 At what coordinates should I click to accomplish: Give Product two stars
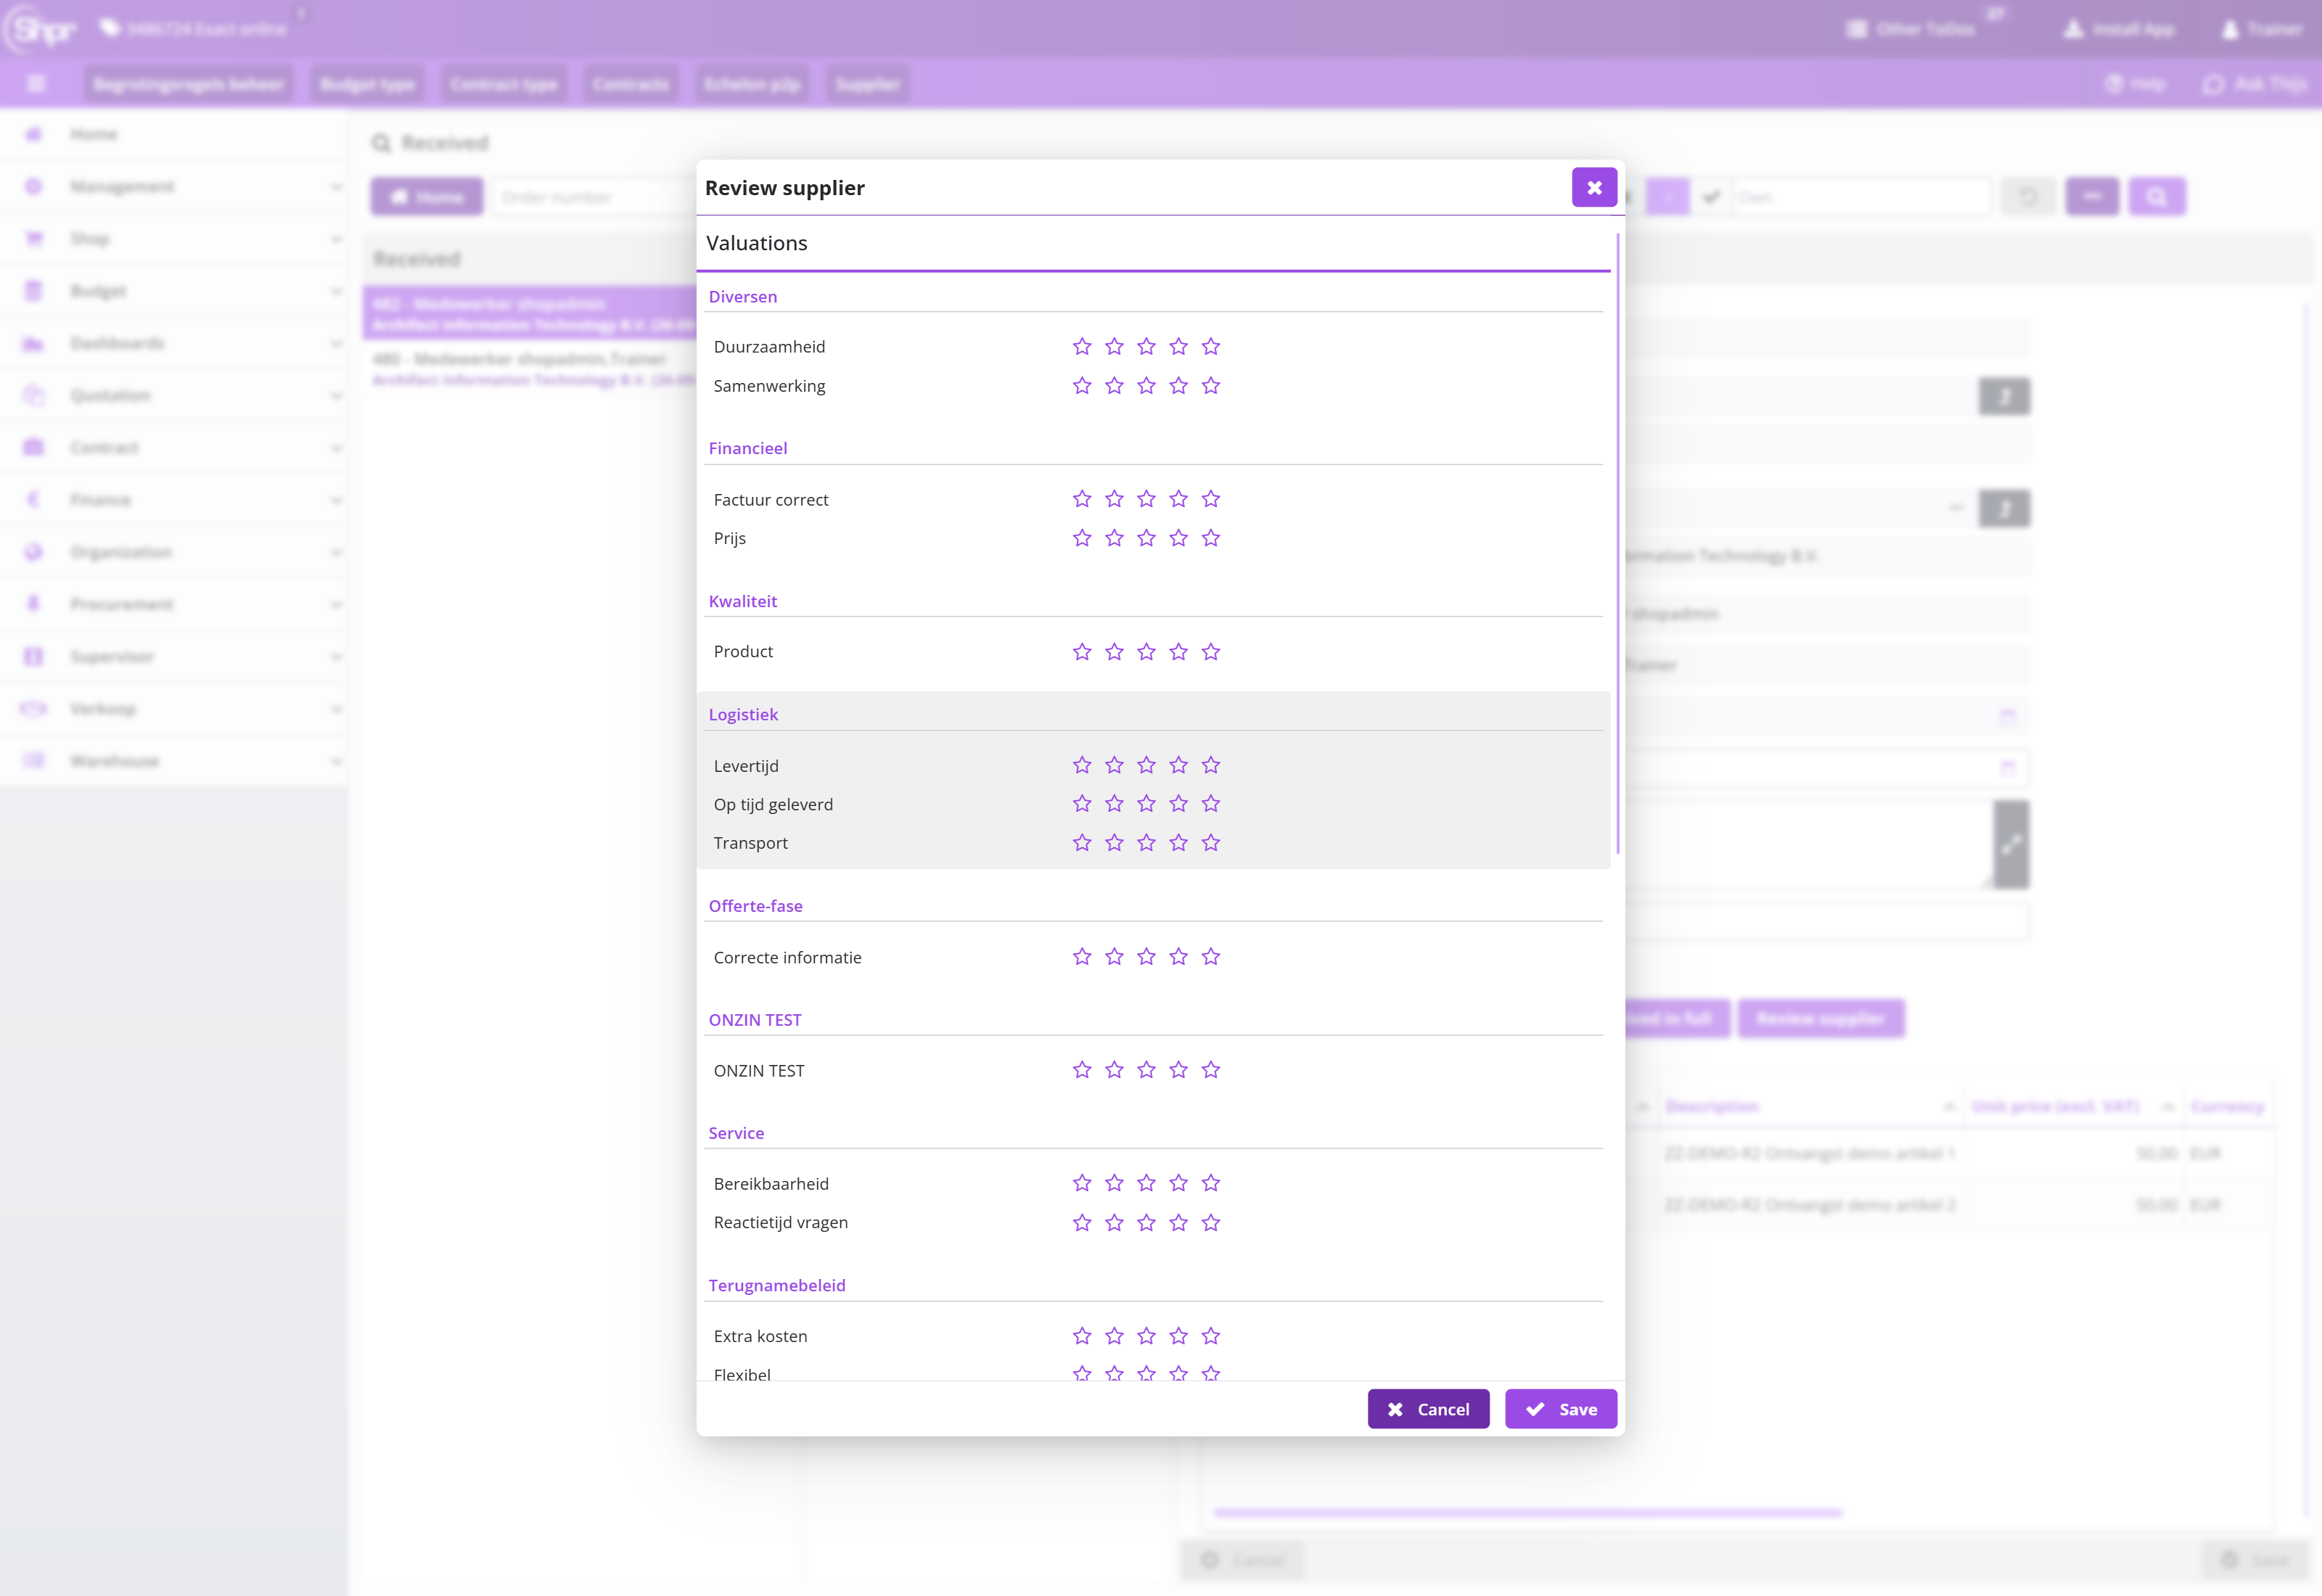1114,651
